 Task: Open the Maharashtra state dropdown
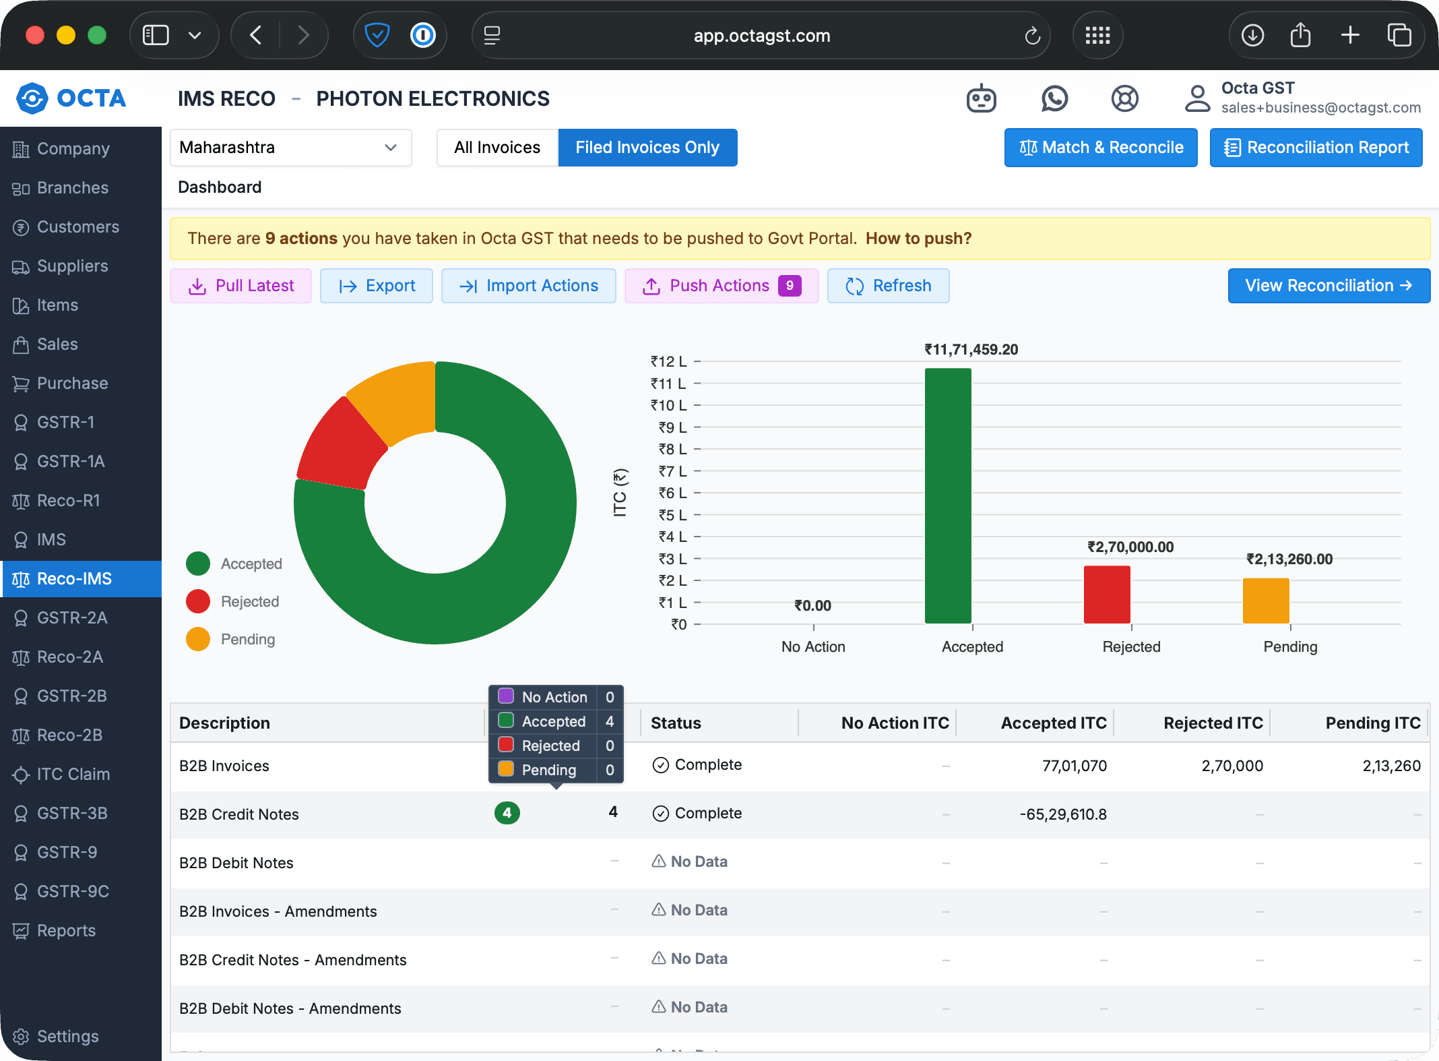pos(290,148)
